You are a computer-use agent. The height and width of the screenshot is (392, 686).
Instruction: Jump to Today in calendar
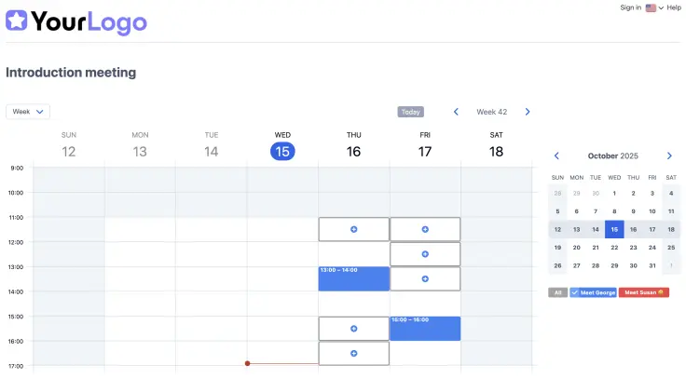[x=410, y=112]
